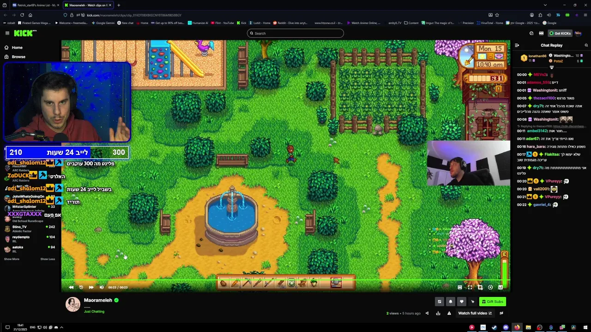Report the clip using the warning icon
Image resolution: width=591 pixels, height=332 pixels.
click(449, 313)
